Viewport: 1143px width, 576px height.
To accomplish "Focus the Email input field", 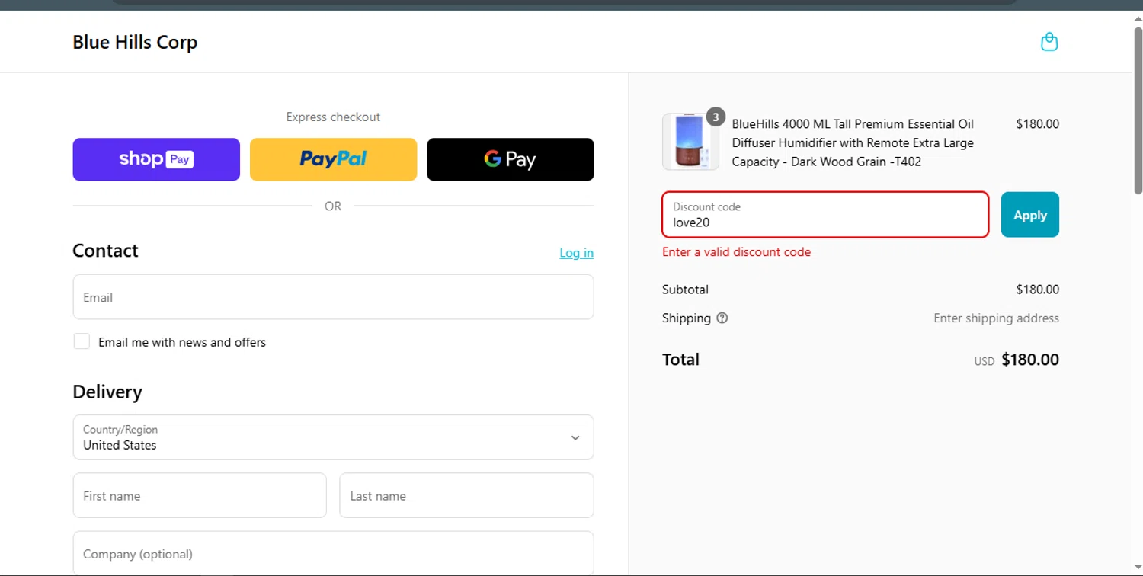I will [x=333, y=297].
